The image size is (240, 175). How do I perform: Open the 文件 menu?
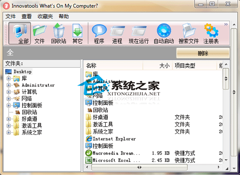[x=10, y=16]
